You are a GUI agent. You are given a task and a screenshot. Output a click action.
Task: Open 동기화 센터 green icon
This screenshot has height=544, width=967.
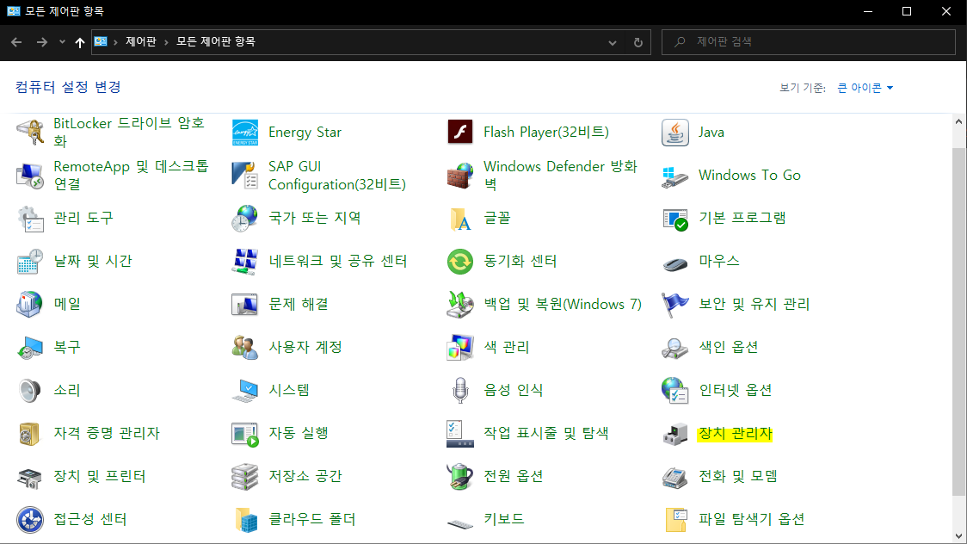pyautogui.click(x=460, y=262)
